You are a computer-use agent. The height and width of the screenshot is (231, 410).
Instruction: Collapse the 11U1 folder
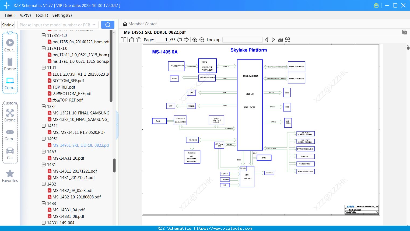(44, 68)
